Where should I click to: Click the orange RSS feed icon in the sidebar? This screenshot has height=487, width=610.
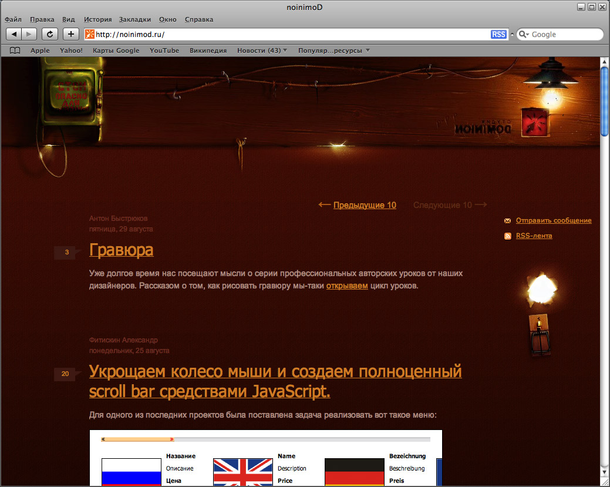click(508, 236)
